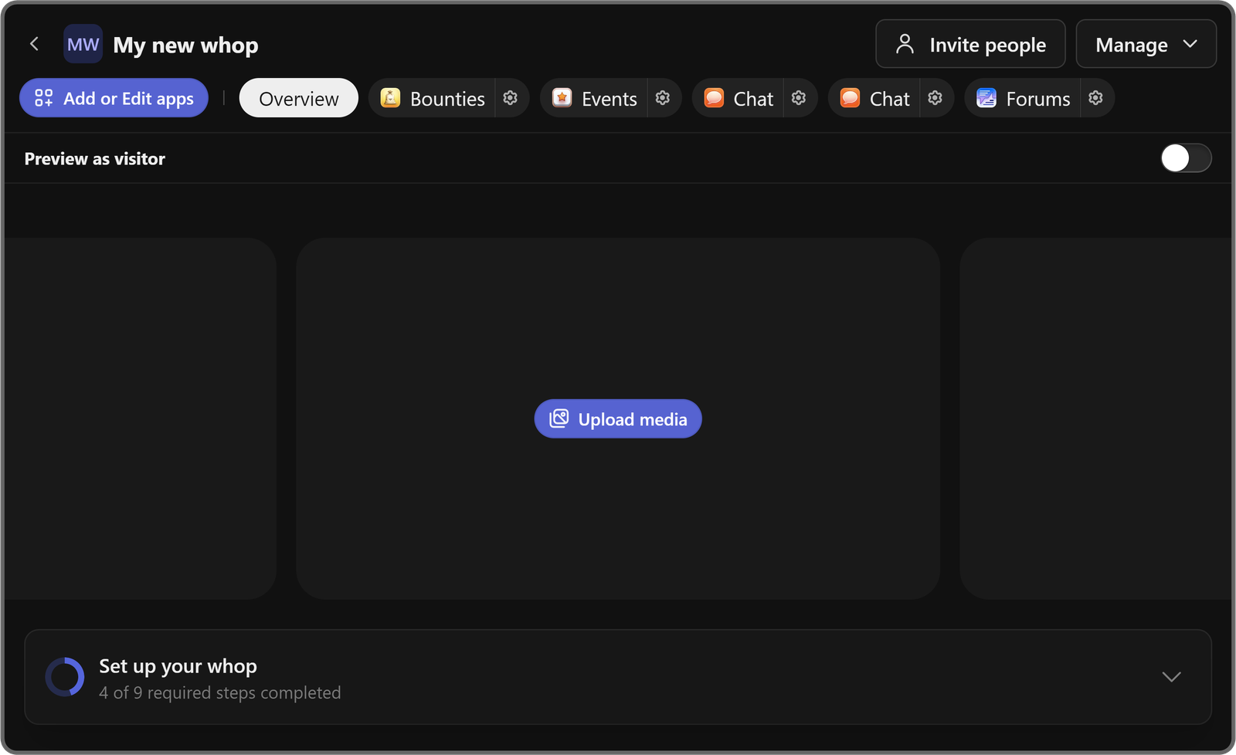Click the Invite people button
1236x755 pixels.
[x=970, y=44]
